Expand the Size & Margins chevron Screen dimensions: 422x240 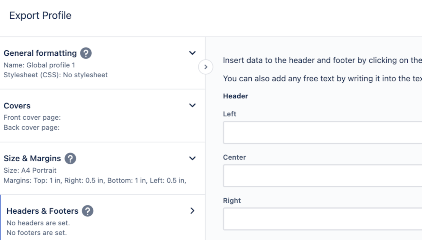point(193,158)
